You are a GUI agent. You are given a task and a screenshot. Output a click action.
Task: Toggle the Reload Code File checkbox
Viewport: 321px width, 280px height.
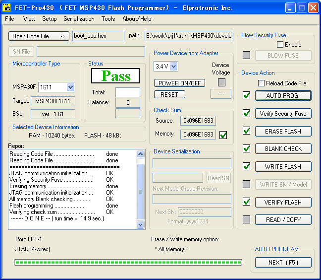(261, 83)
